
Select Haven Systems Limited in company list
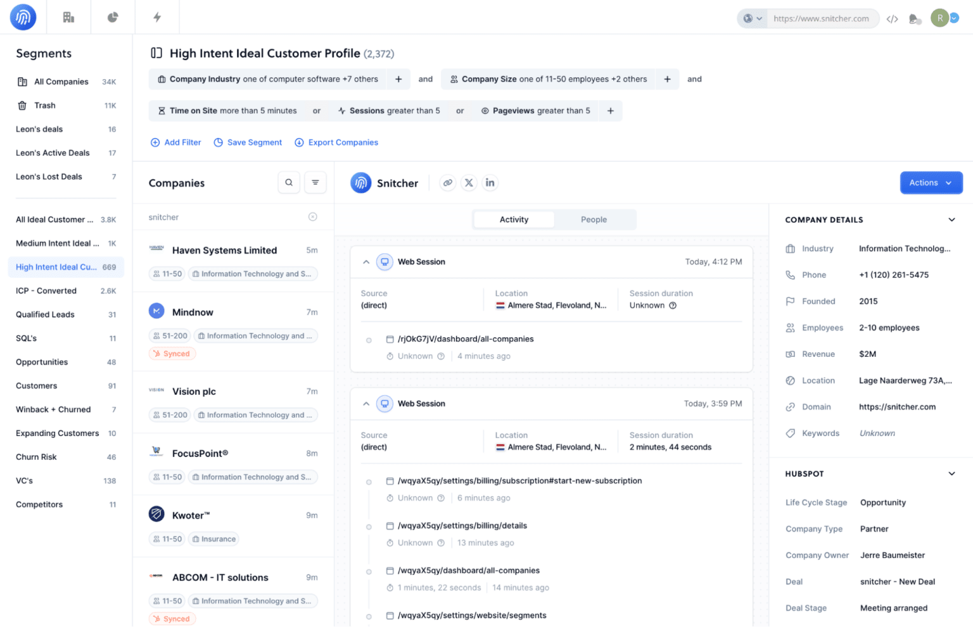pos(224,251)
